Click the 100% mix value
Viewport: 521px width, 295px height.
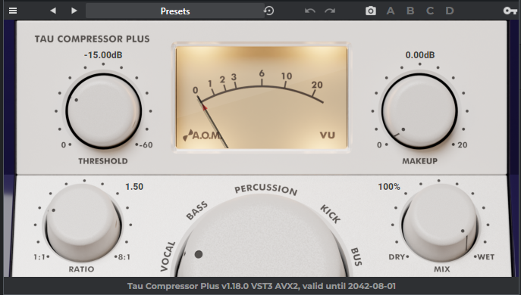389,187
